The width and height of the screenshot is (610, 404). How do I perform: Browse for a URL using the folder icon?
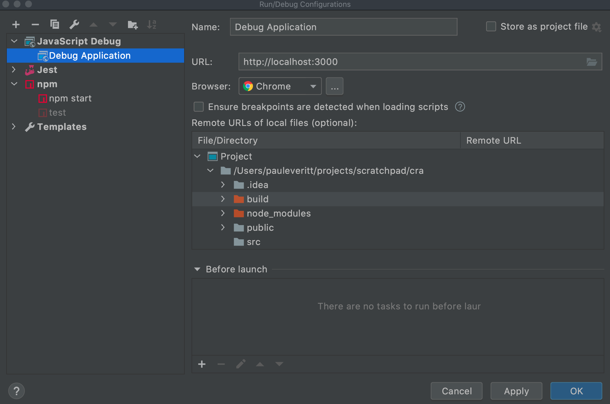point(592,62)
